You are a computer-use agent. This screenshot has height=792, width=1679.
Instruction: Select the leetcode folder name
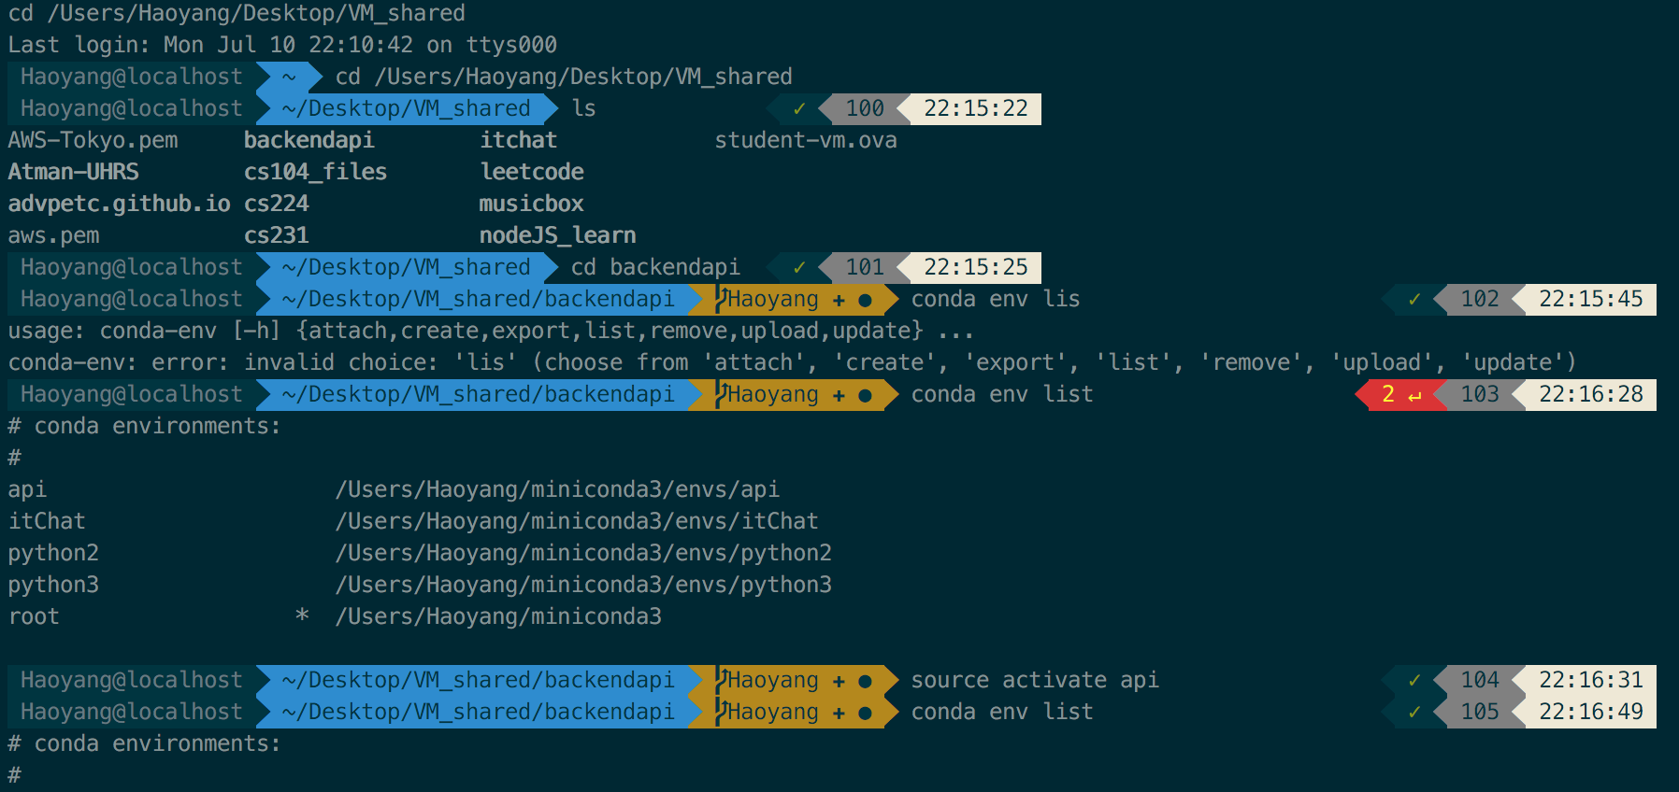(531, 173)
